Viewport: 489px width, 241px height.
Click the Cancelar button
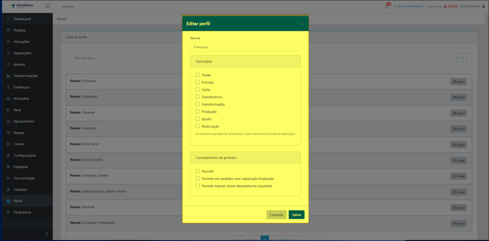coord(276,215)
